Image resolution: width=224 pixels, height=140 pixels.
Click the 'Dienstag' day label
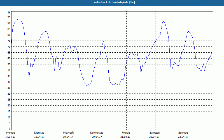[x=39, y=133]
